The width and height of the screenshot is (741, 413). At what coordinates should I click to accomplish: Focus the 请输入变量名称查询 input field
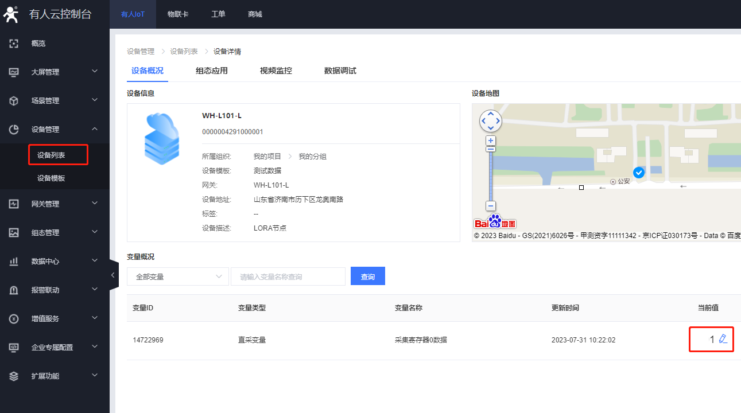point(288,276)
